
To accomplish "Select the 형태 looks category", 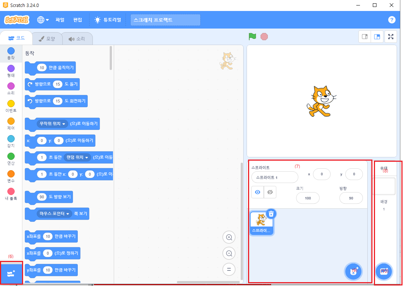I will point(11,71).
